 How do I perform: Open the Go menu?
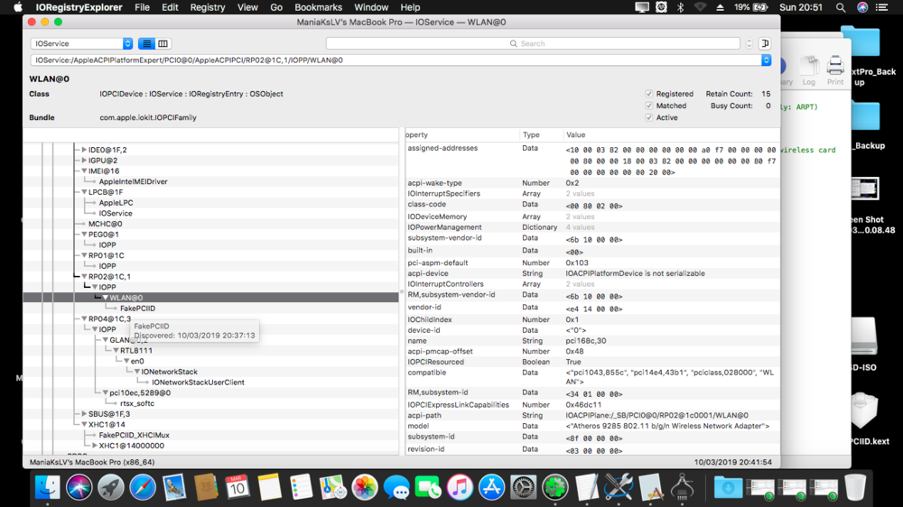276,7
